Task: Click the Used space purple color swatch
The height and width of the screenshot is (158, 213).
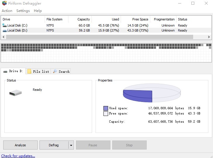Action: click(x=105, y=108)
